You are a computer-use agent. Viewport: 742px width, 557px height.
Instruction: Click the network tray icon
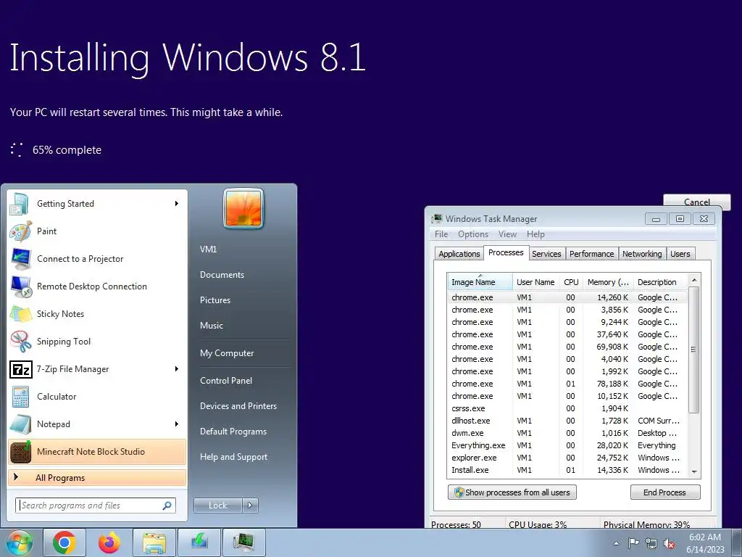click(651, 543)
